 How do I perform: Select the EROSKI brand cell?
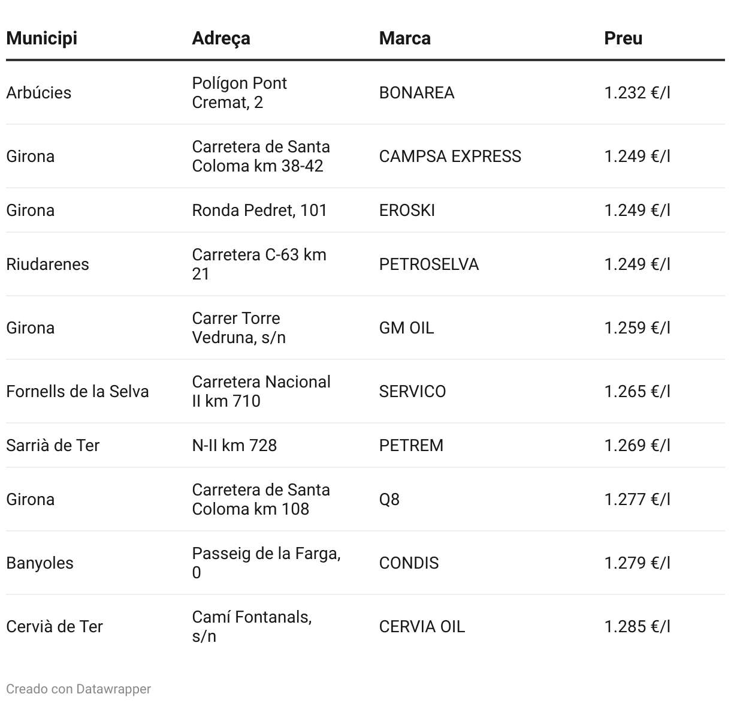click(407, 211)
